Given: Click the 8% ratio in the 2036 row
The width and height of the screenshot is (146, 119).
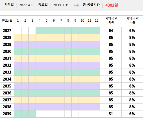Looking at the screenshot, I should [132, 93].
